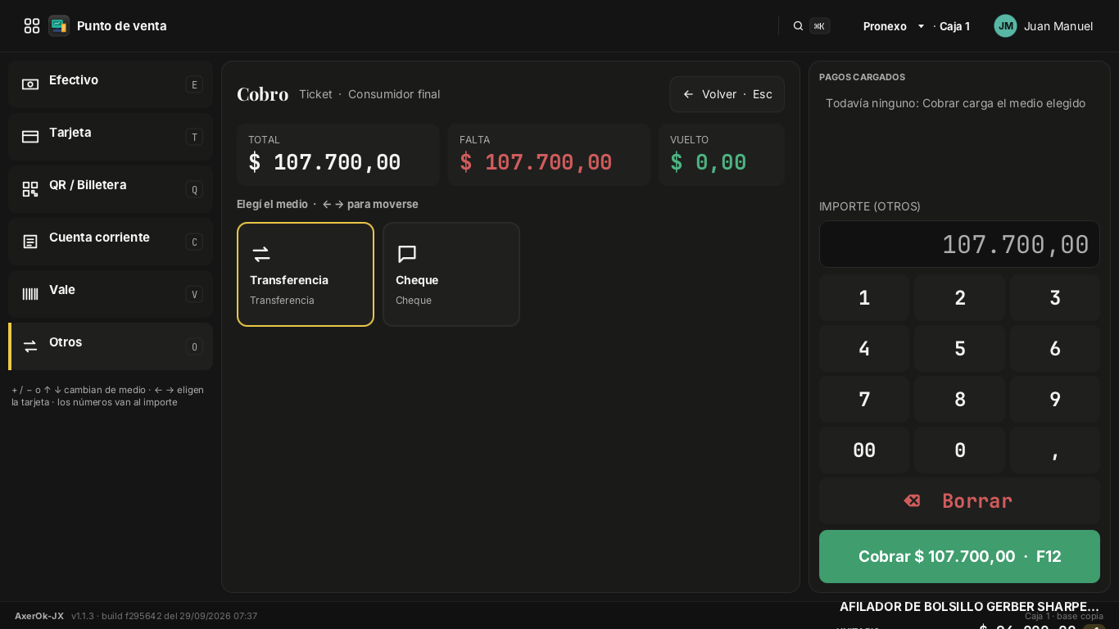Image resolution: width=1119 pixels, height=629 pixels.
Task: Click the VUELTO $ 0,00 amount
Action: tap(709, 162)
